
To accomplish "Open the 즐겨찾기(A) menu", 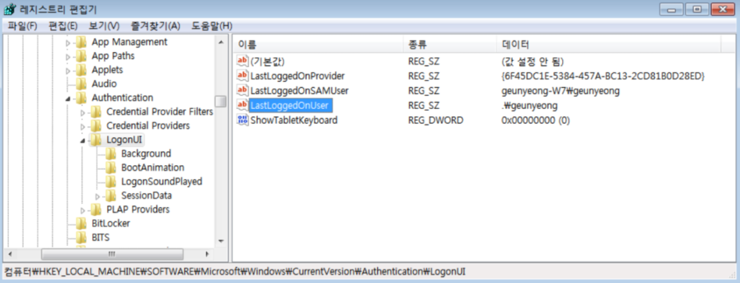I will [155, 26].
